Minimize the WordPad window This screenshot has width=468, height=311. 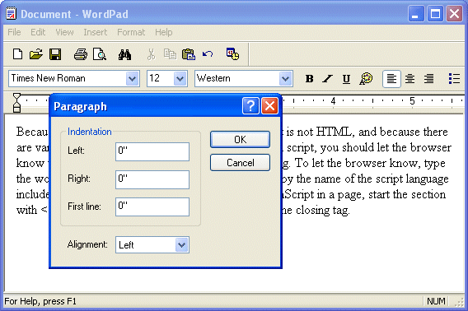[416, 14]
